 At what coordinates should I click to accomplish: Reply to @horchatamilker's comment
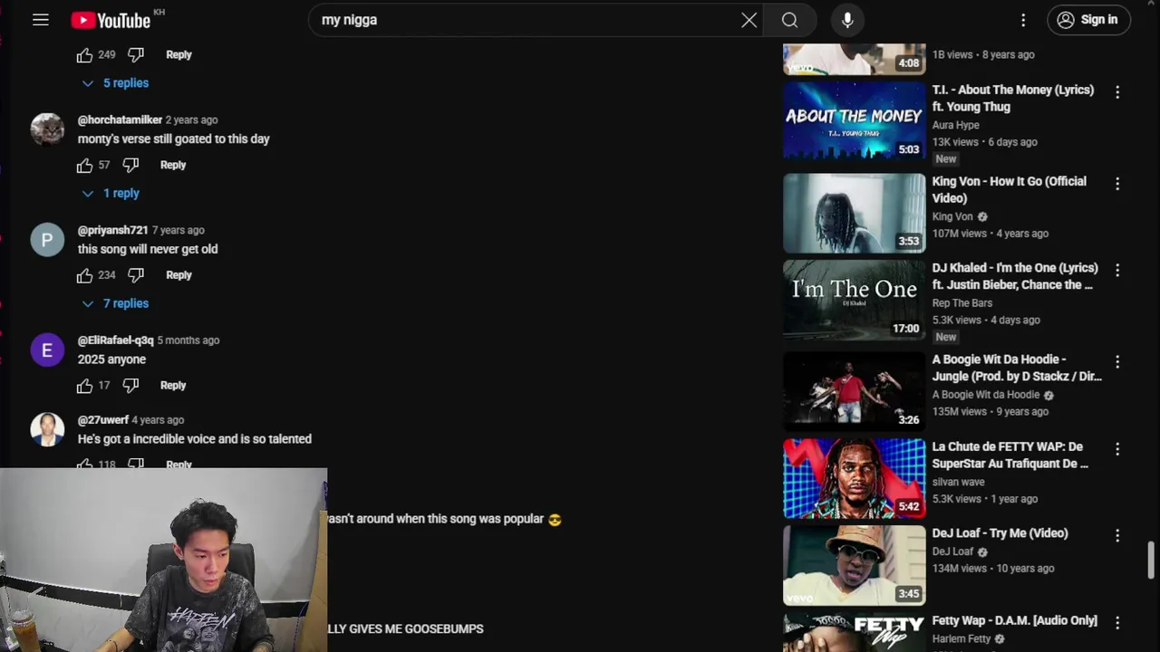(x=173, y=166)
